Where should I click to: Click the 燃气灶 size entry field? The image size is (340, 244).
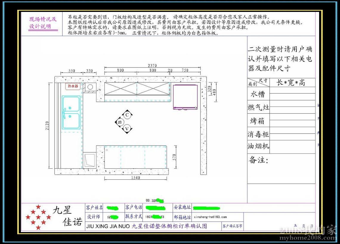coord(292,107)
